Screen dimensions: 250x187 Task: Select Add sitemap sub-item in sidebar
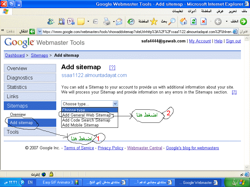coord(32,122)
